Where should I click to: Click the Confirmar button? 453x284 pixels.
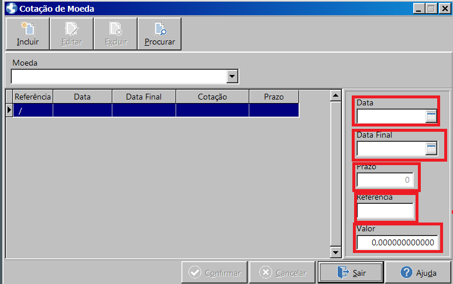pos(214,272)
